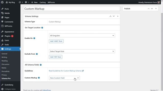Click the WPForms icon in sidebar

coord(2,26)
